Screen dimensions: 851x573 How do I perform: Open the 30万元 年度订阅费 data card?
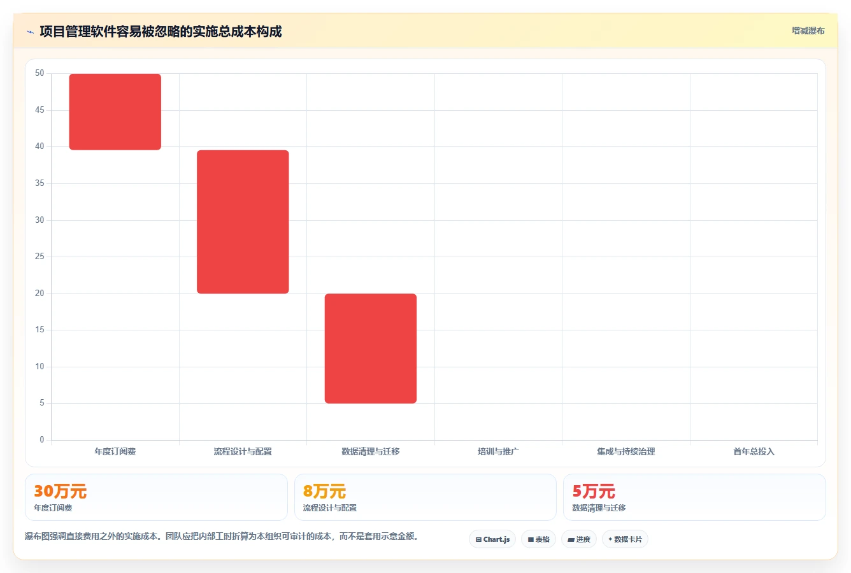[x=156, y=497]
